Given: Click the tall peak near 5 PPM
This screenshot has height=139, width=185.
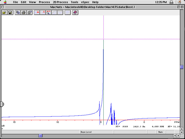Looking at the screenshot, I should click(x=103, y=72).
